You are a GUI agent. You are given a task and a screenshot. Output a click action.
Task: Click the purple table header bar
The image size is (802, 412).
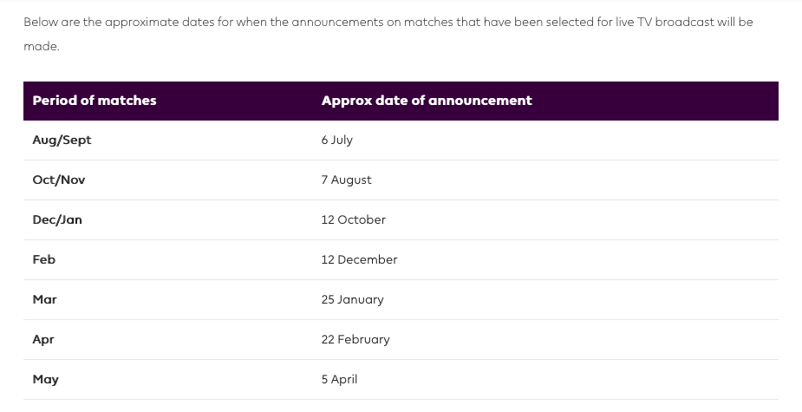pos(401,101)
